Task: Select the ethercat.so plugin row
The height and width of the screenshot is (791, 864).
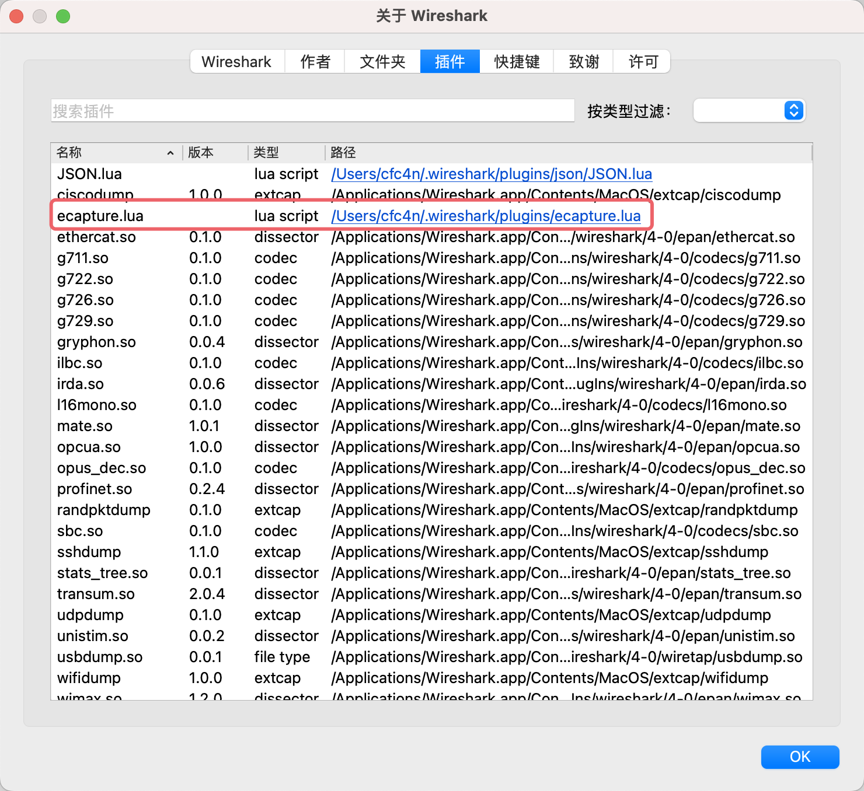Action: (431, 237)
